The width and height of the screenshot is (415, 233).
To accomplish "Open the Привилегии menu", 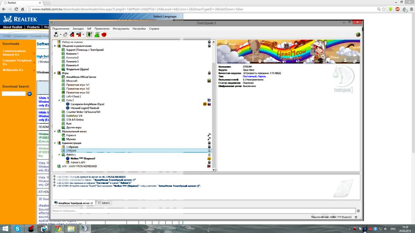I will point(102,28).
